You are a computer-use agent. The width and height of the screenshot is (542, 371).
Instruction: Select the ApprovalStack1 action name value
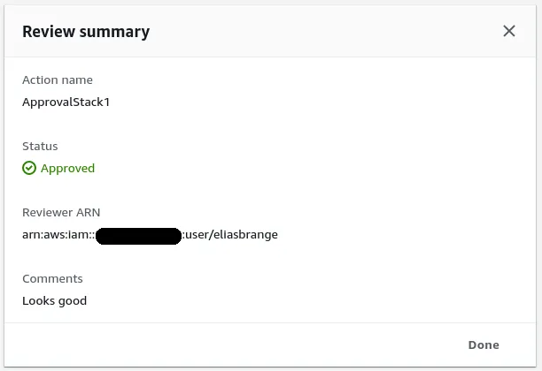tap(66, 102)
